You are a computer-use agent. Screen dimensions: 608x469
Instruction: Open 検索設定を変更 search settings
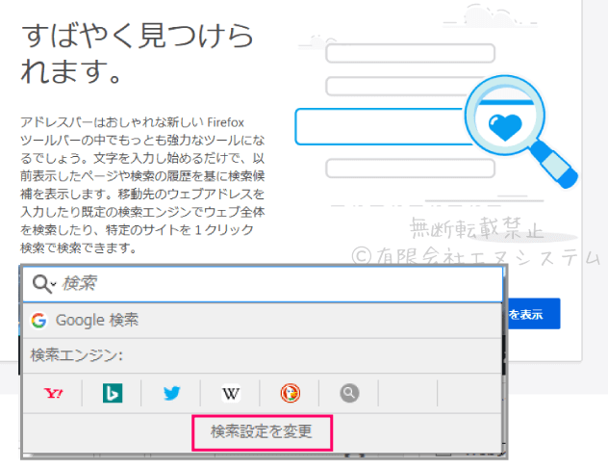pos(262,432)
